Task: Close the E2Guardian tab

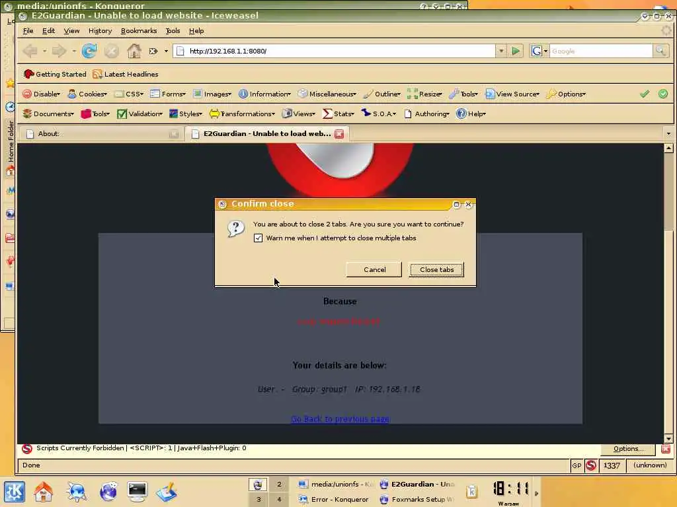Action: tap(339, 133)
